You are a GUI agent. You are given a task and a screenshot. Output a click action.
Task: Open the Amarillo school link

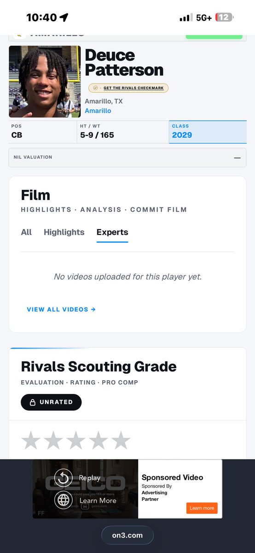pos(98,111)
